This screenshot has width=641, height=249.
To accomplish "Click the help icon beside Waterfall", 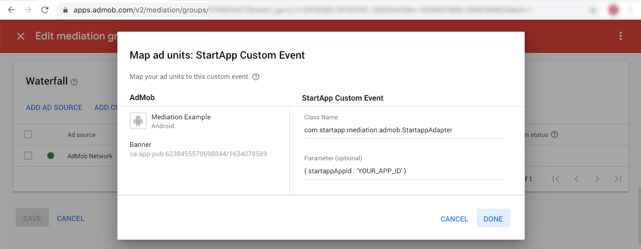I will [74, 82].
